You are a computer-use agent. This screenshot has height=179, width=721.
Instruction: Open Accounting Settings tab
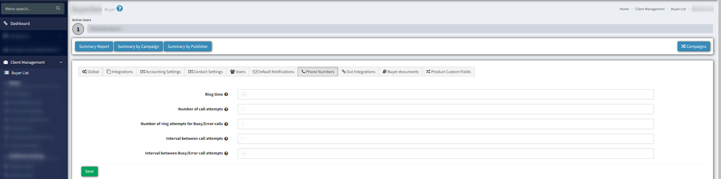160,72
